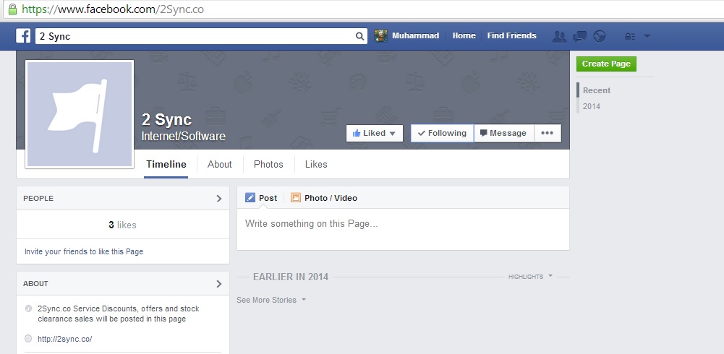
Task: Open the globe notifications icon
Action: pyautogui.click(x=600, y=36)
